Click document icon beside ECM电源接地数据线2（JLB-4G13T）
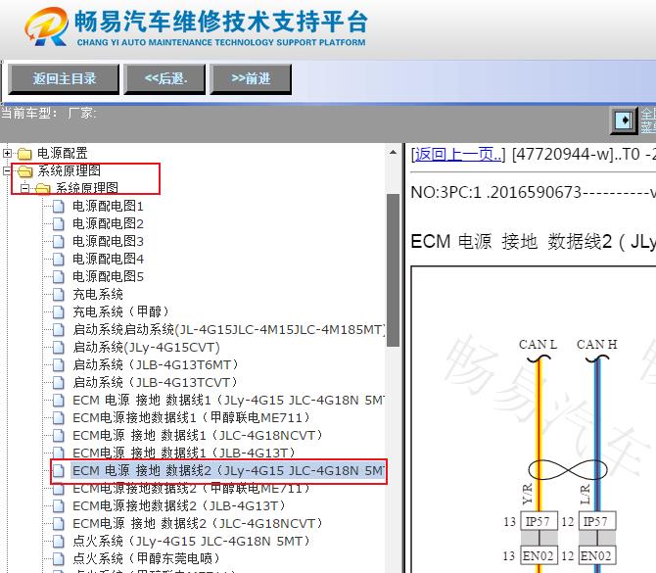The image size is (656, 573). 59,506
